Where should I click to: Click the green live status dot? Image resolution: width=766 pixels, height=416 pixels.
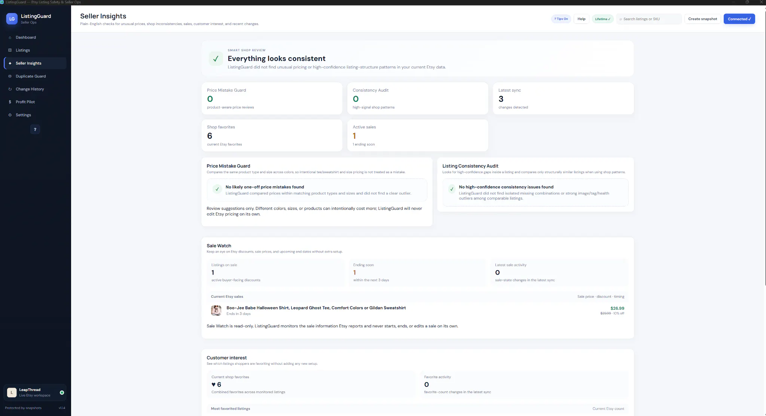click(62, 392)
